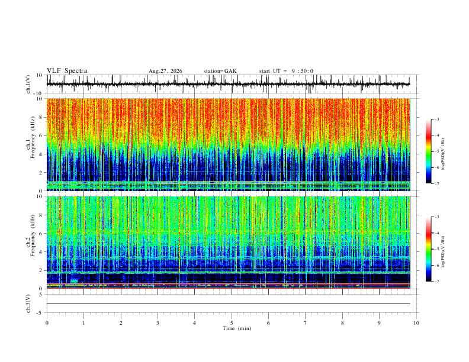Click the red high-frequency region in ch.1 spectrogram
Viewport: 469px width, 362px height.
[x=228, y=119]
